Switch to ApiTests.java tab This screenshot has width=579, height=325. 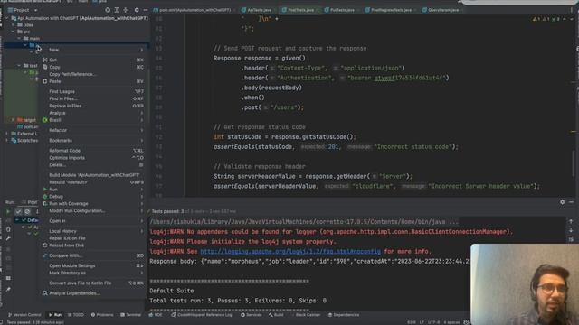[x=257, y=10]
